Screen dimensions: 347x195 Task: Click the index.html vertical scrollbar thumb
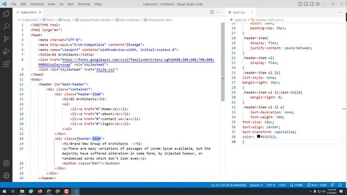[223, 62]
